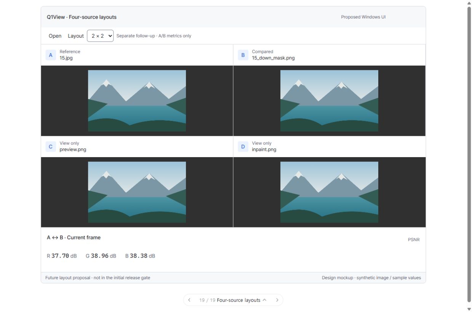This screenshot has width=472, height=312.
Task: Click the page vertical scrollbar
Action: (469, 154)
